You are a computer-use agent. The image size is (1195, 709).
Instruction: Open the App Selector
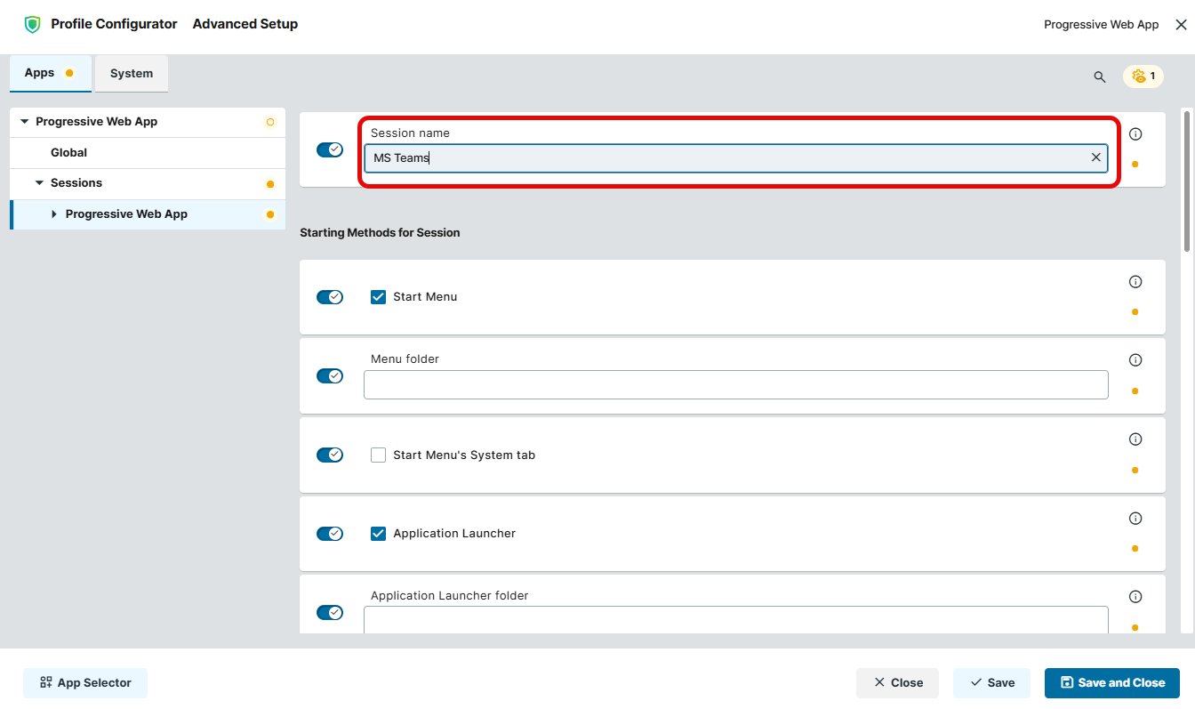point(85,683)
